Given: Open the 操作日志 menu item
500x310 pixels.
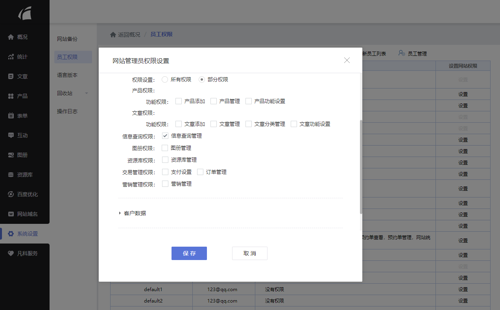Looking at the screenshot, I should pos(67,111).
